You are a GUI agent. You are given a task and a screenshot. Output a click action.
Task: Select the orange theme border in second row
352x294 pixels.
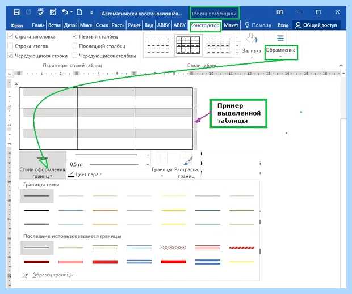(x=105, y=210)
